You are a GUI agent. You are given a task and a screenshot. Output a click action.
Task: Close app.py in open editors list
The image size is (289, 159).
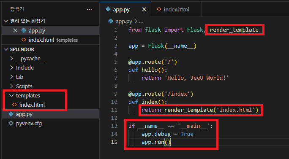click(x=15, y=30)
